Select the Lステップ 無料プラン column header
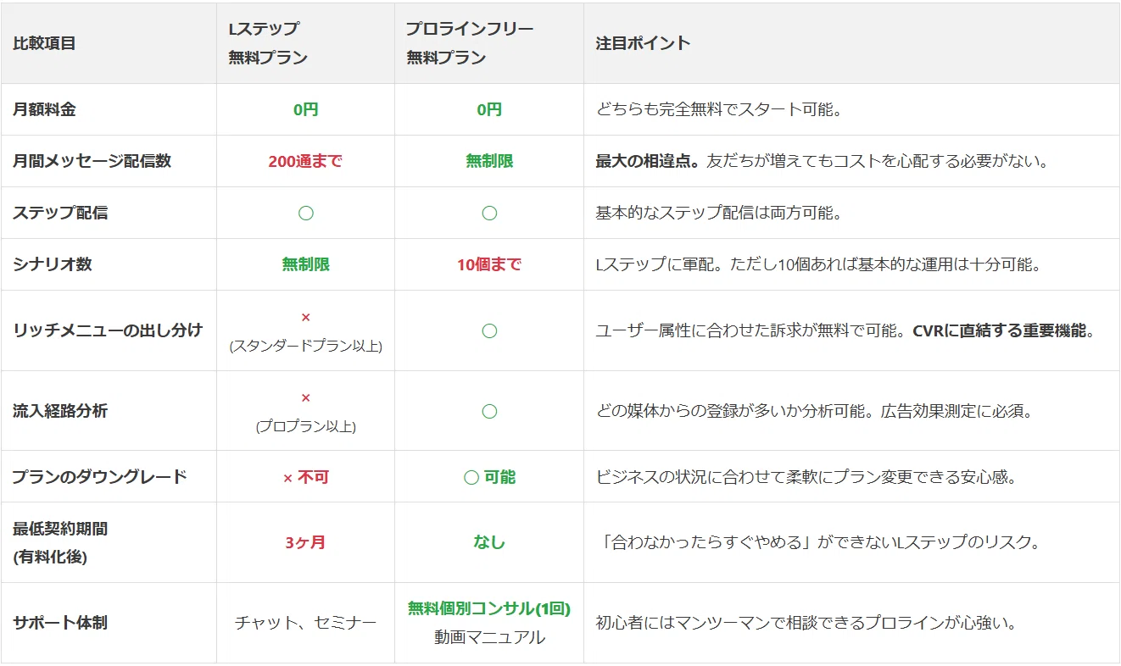The height and width of the screenshot is (666, 1121). coord(306,43)
